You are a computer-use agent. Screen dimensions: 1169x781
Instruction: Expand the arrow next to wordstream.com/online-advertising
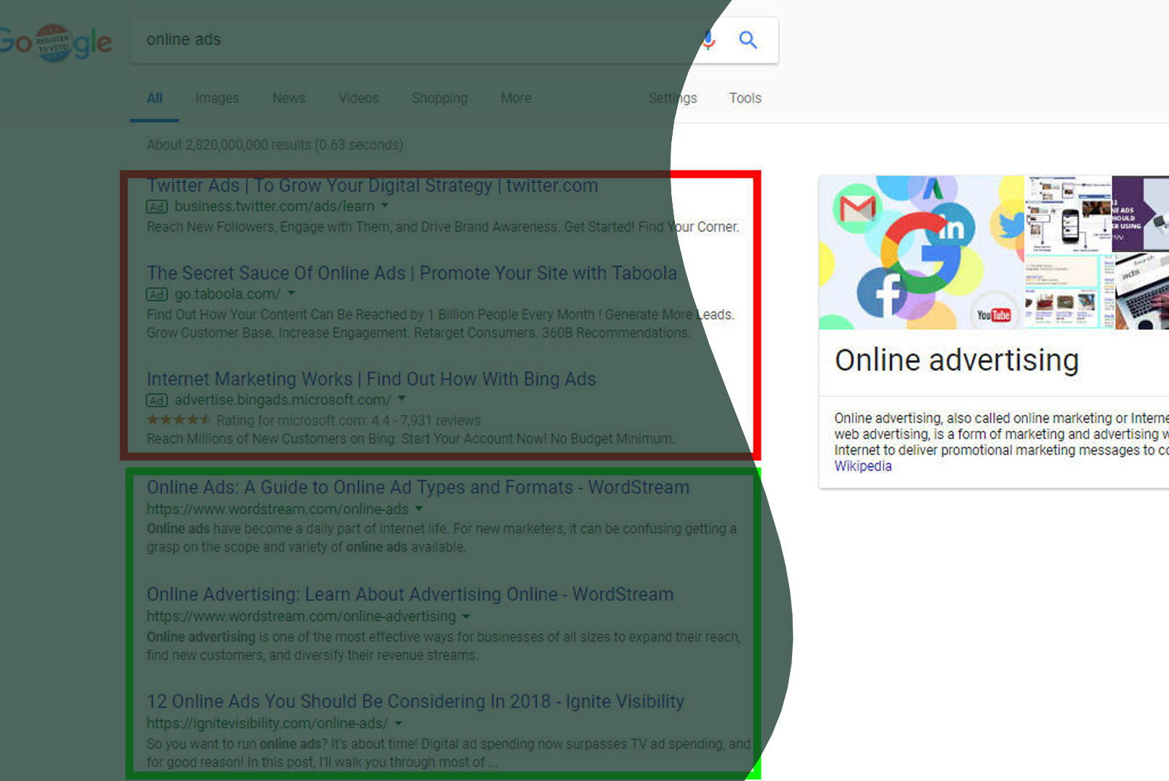[466, 617]
